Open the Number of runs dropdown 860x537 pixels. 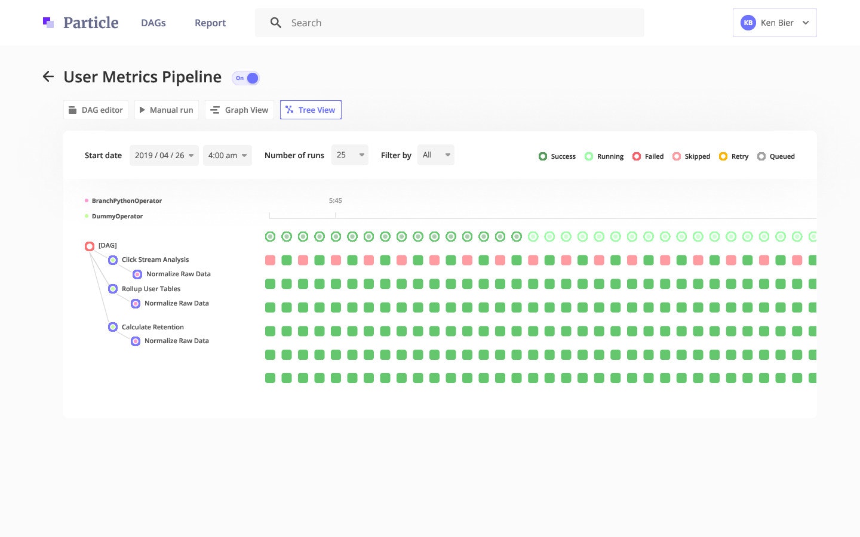(349, 154)
